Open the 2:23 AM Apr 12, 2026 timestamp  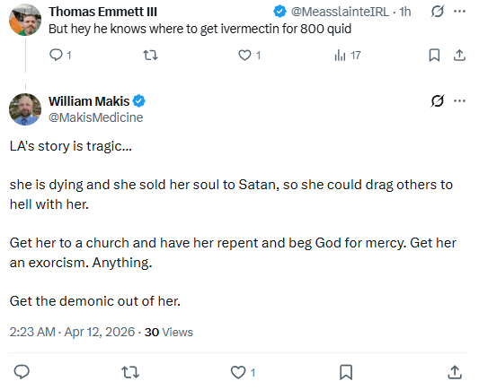point(72,332)
